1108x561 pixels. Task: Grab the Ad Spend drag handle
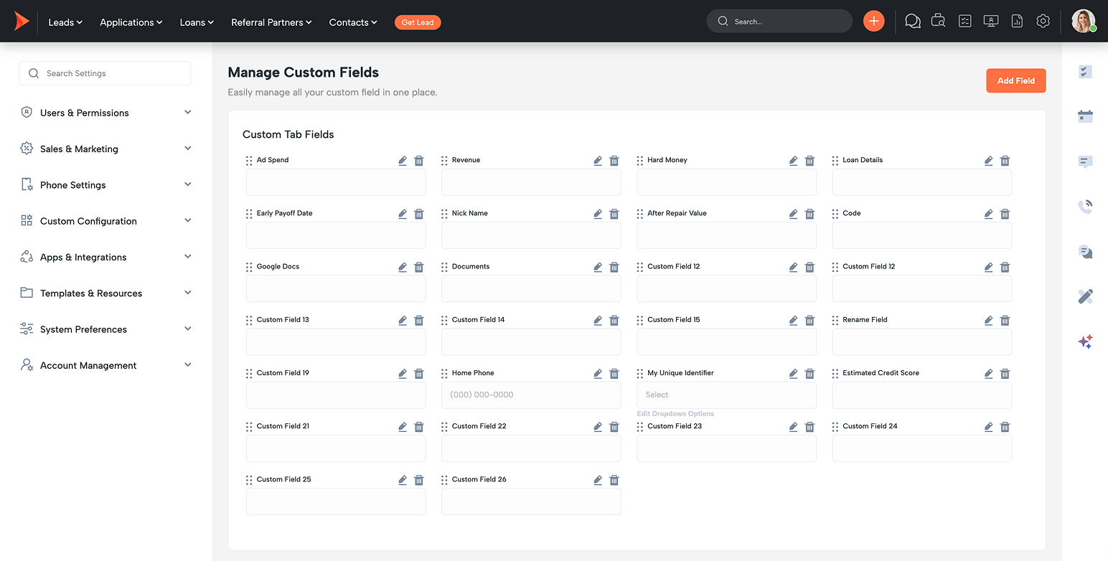[x=249, y=161]
